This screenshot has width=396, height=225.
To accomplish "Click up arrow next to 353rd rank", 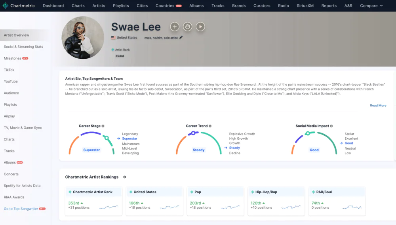I will tap(82, 203).
